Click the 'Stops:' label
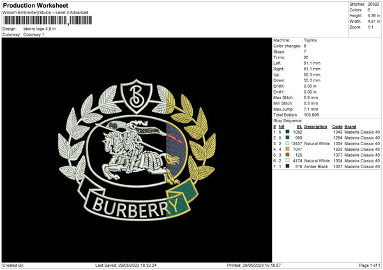Viewport: 383px width, 270px height. [x=279, y=52]
